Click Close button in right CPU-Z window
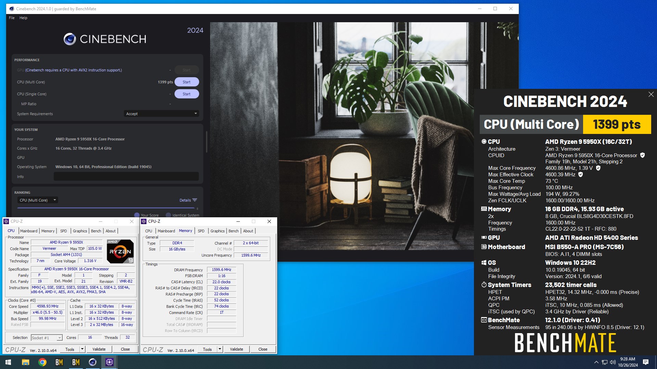 click(263, 349)
